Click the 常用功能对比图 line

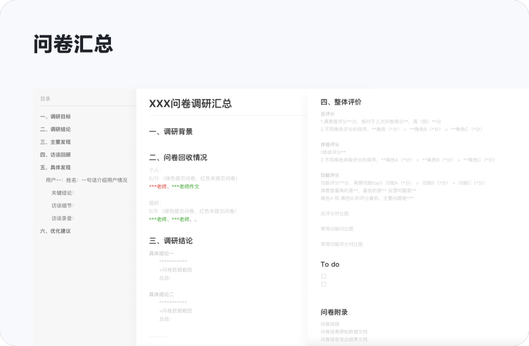pyautogui.click(x=337, y=229)
